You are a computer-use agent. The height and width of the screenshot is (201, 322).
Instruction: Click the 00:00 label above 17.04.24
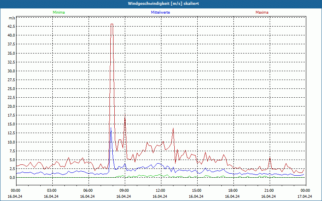point(306,191)
